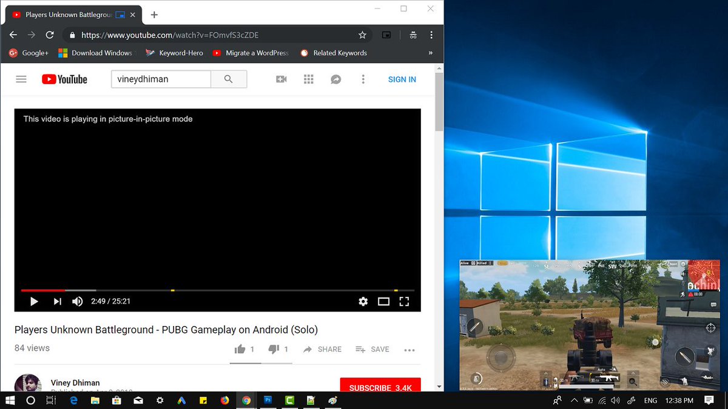Reload the page in Chrome
The image size is (728, 409).
tap(50, 35)
